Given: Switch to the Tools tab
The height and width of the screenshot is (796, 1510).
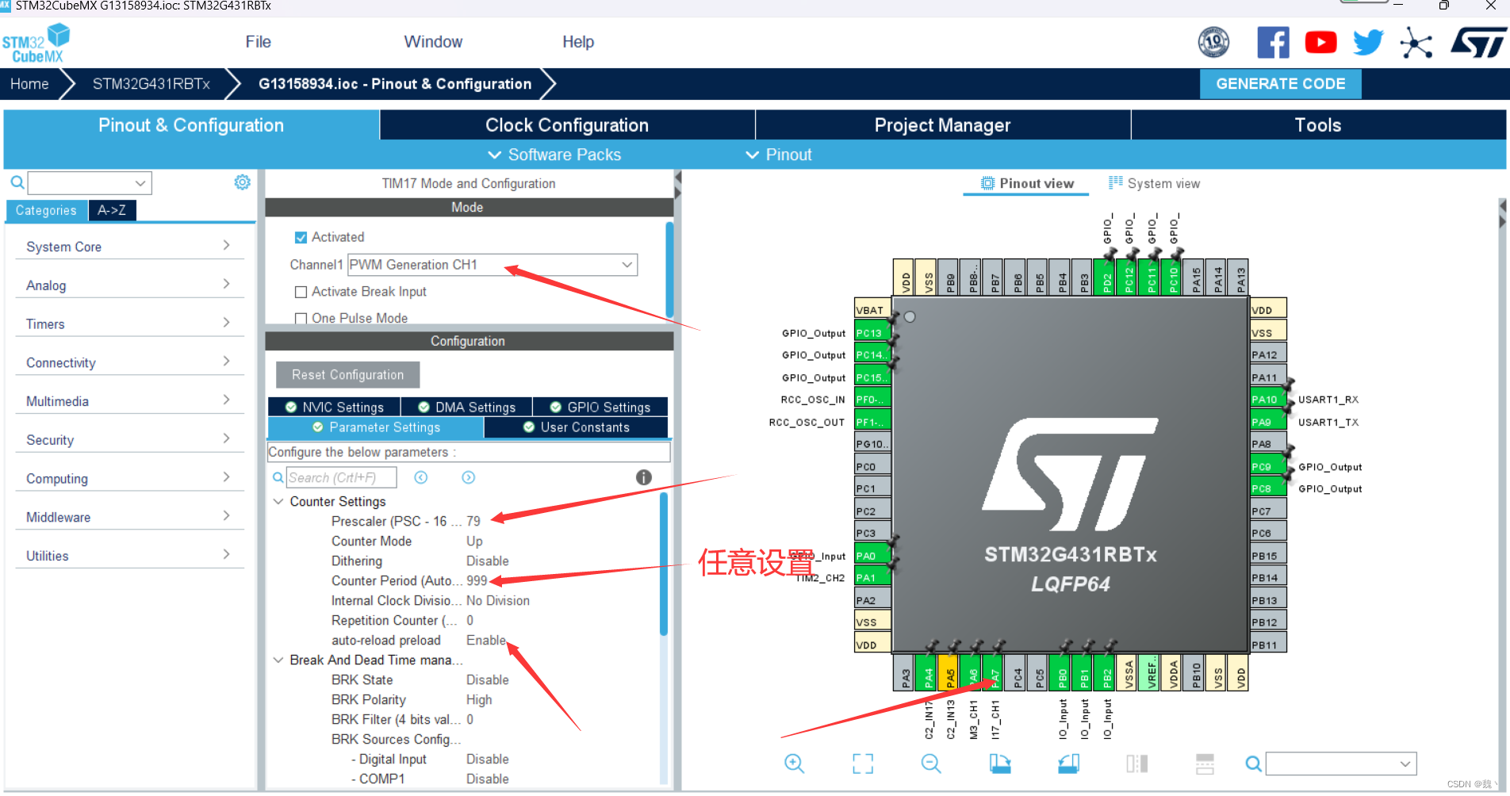Looking at the screenshot, I should pos(1318,125).
